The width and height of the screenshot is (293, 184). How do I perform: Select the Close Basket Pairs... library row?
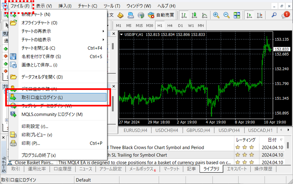[146, 162]
